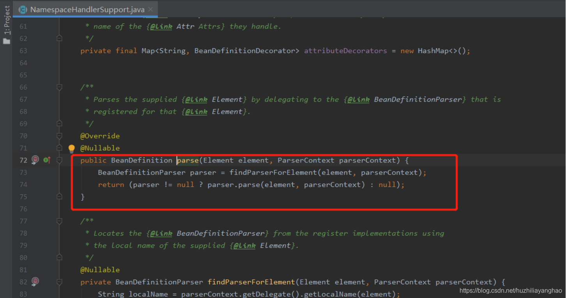The height and width of the screenshot is (298, 566).
Task: Toggle the fold marker at line 71
Action: click(59, 148)
